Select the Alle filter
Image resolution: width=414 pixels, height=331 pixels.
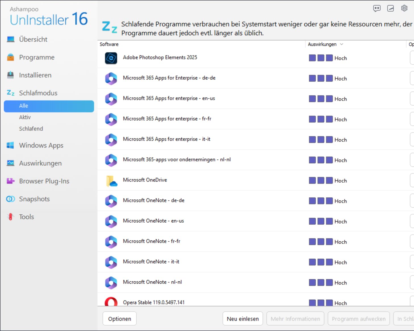49,106
